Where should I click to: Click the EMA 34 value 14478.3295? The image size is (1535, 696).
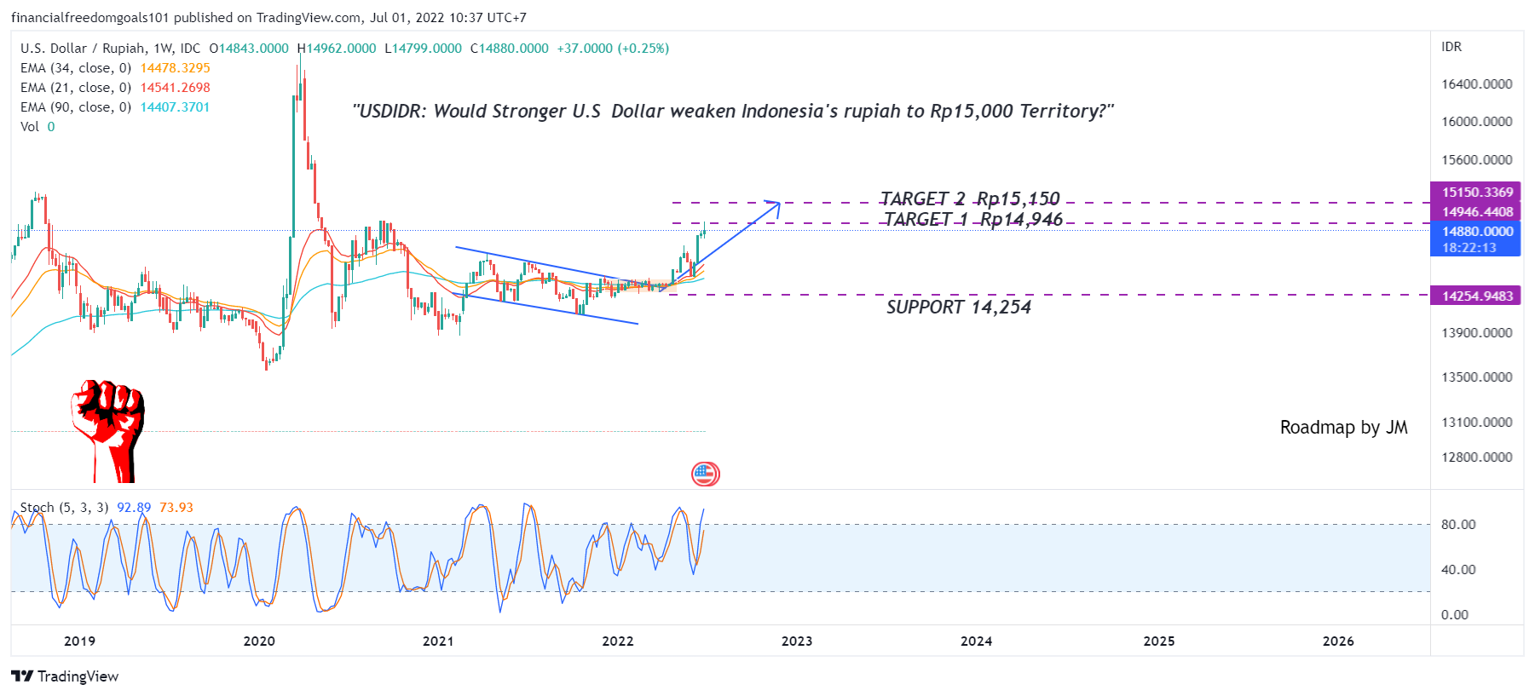[176, 68]
